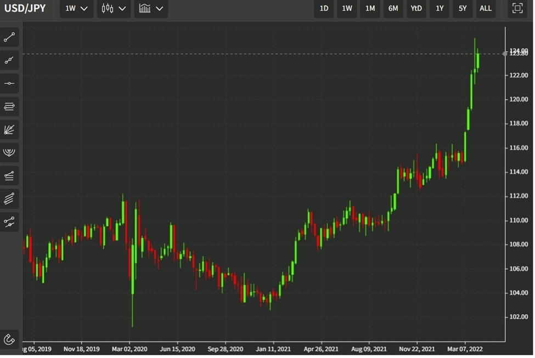Select the ALL time range tab
535x358 pixels.
tap(485, 8)
